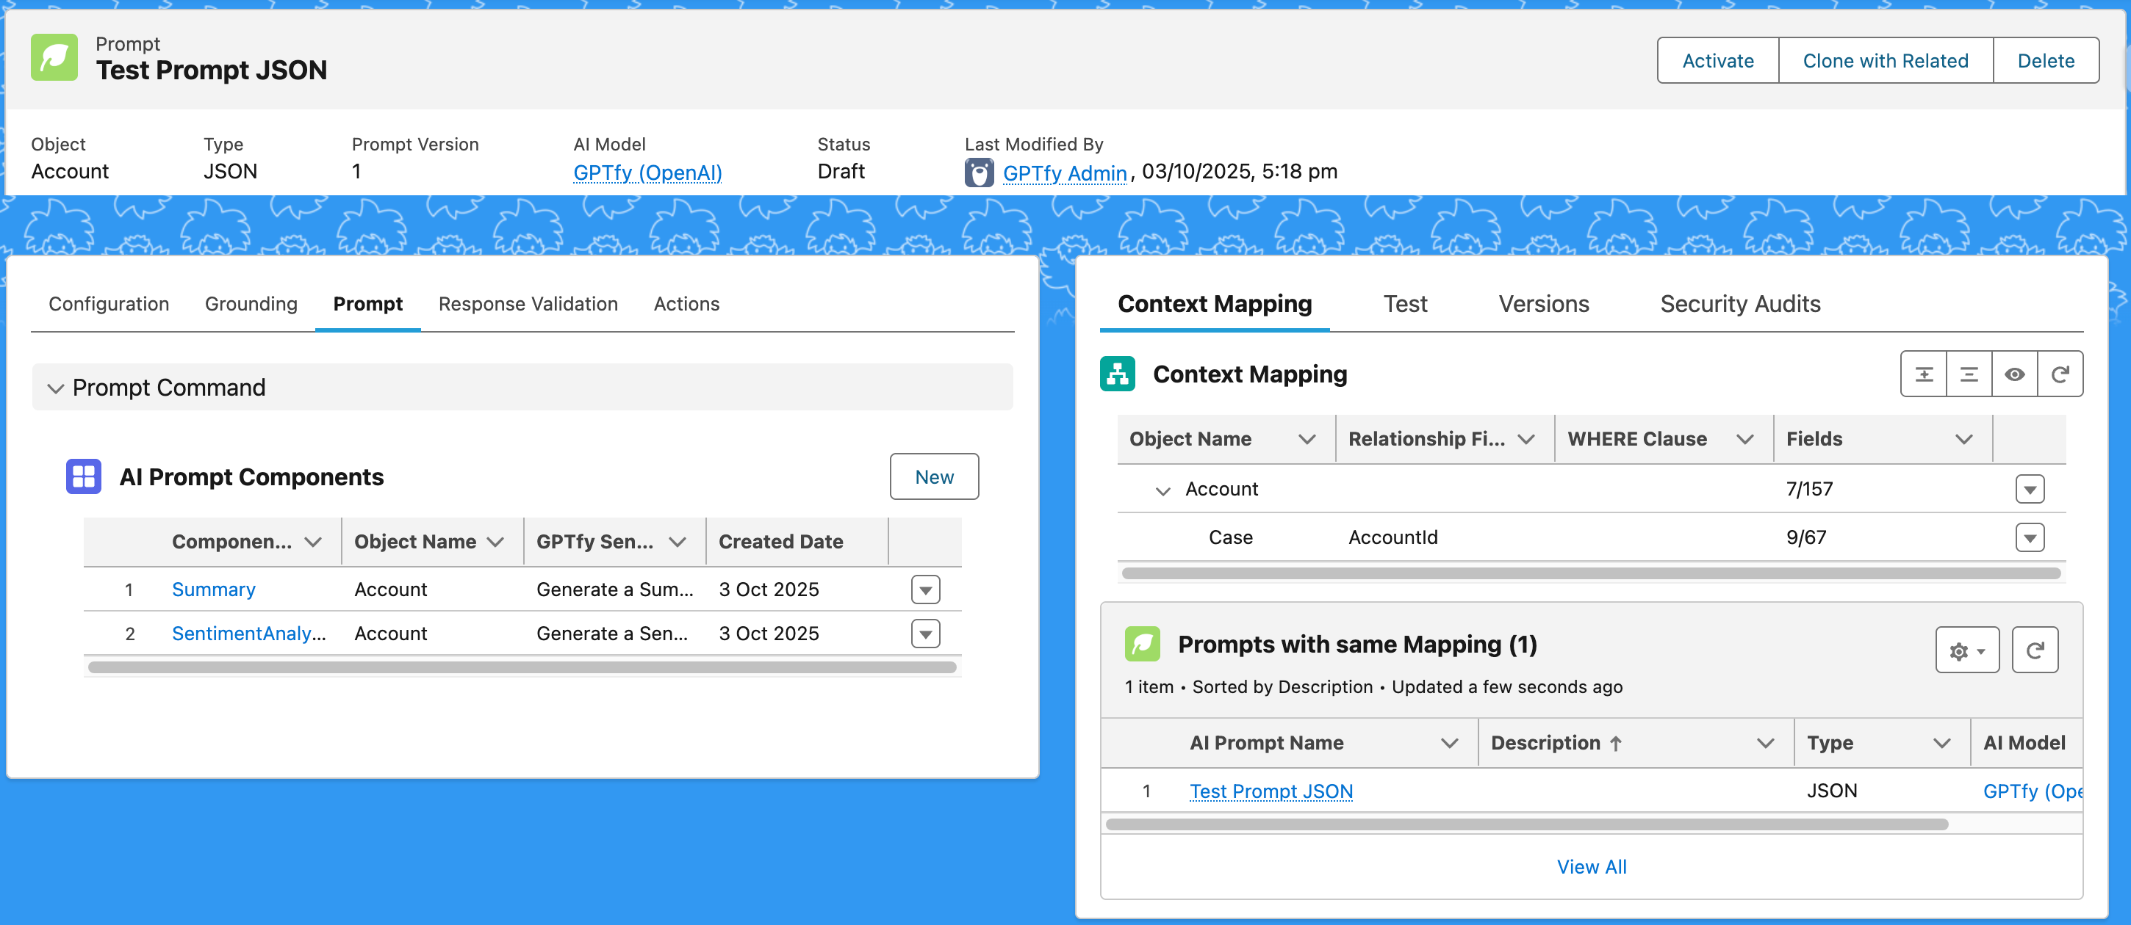The width and height of the screenshot is (2131, 925).
Task: Click the GPTfy Admin avatar icon
Action: pyautogui.click(x=979, y=173)
